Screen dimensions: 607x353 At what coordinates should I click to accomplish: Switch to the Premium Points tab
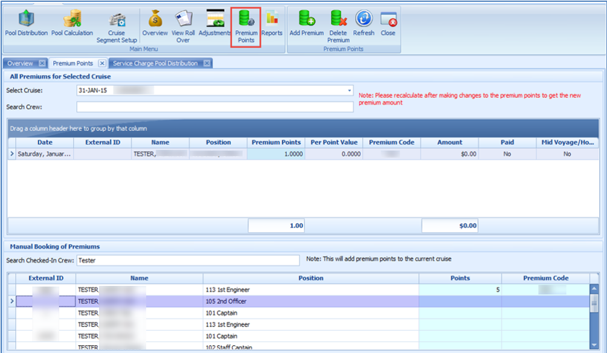(72, 63)
